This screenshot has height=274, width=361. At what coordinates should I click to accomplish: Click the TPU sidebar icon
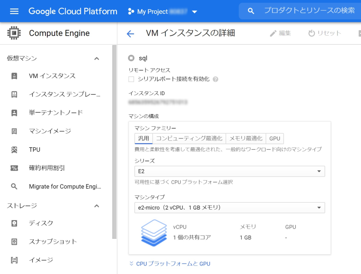point(14,150)
